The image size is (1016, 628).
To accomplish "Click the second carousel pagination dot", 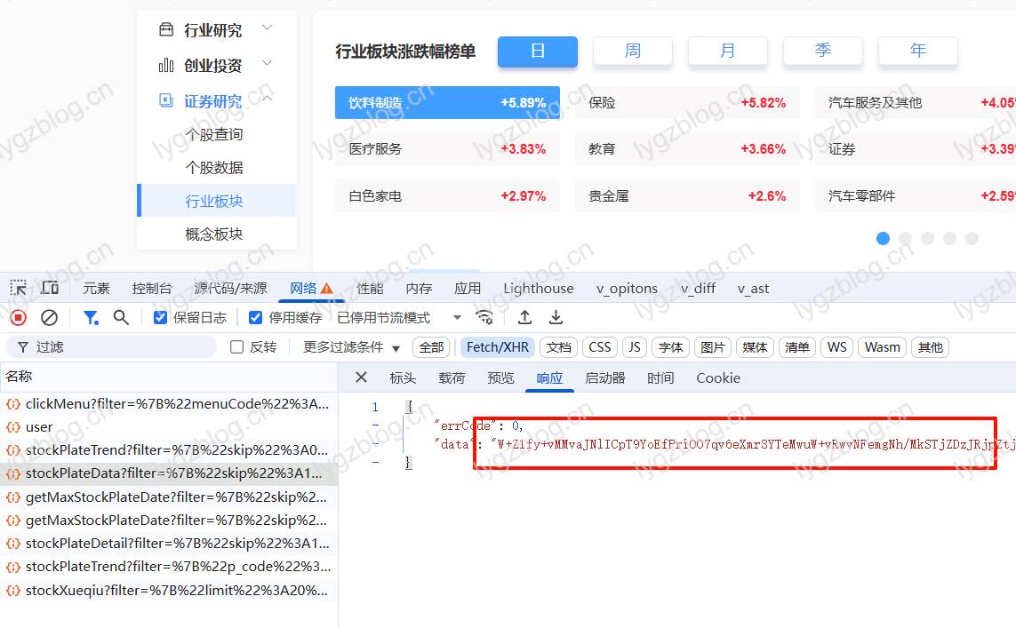I will 906,238.
